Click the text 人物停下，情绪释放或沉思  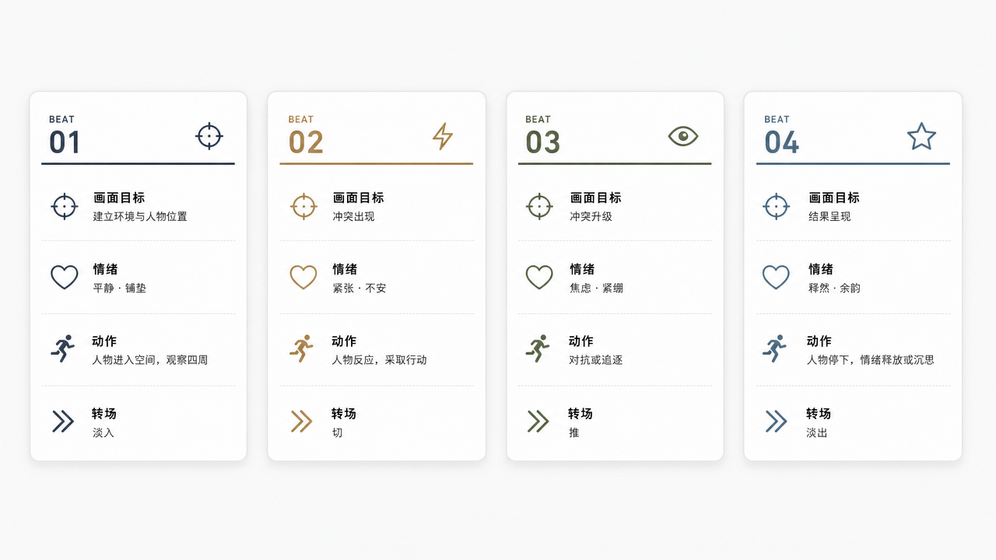(x=870, y=360)
